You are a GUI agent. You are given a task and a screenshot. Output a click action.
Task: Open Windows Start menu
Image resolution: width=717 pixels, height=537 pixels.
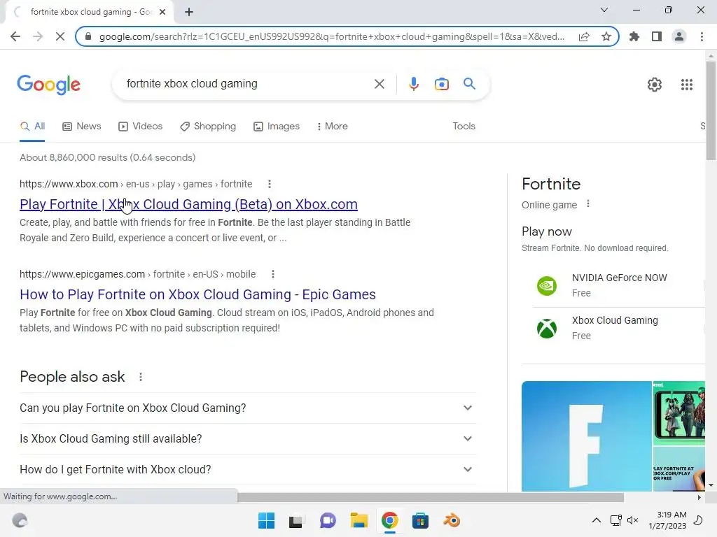coord(266,520)
